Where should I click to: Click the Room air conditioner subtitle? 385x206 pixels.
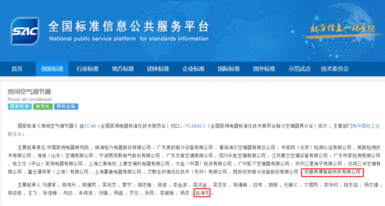(30, 100)
